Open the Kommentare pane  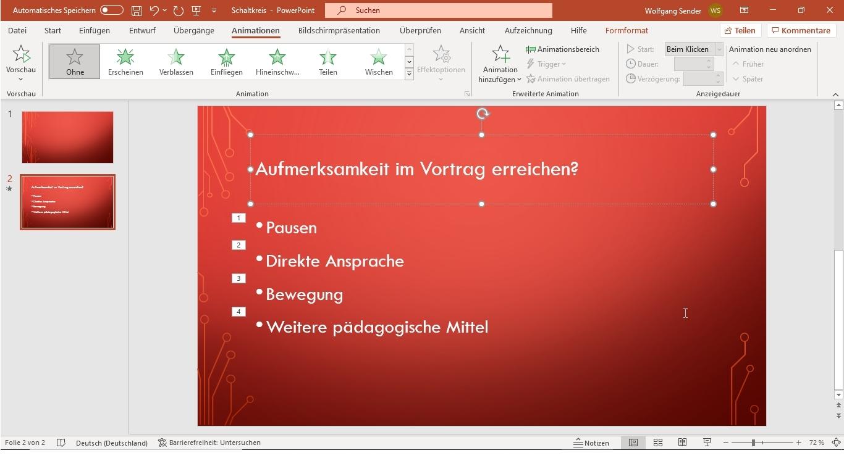click(800, 30)
